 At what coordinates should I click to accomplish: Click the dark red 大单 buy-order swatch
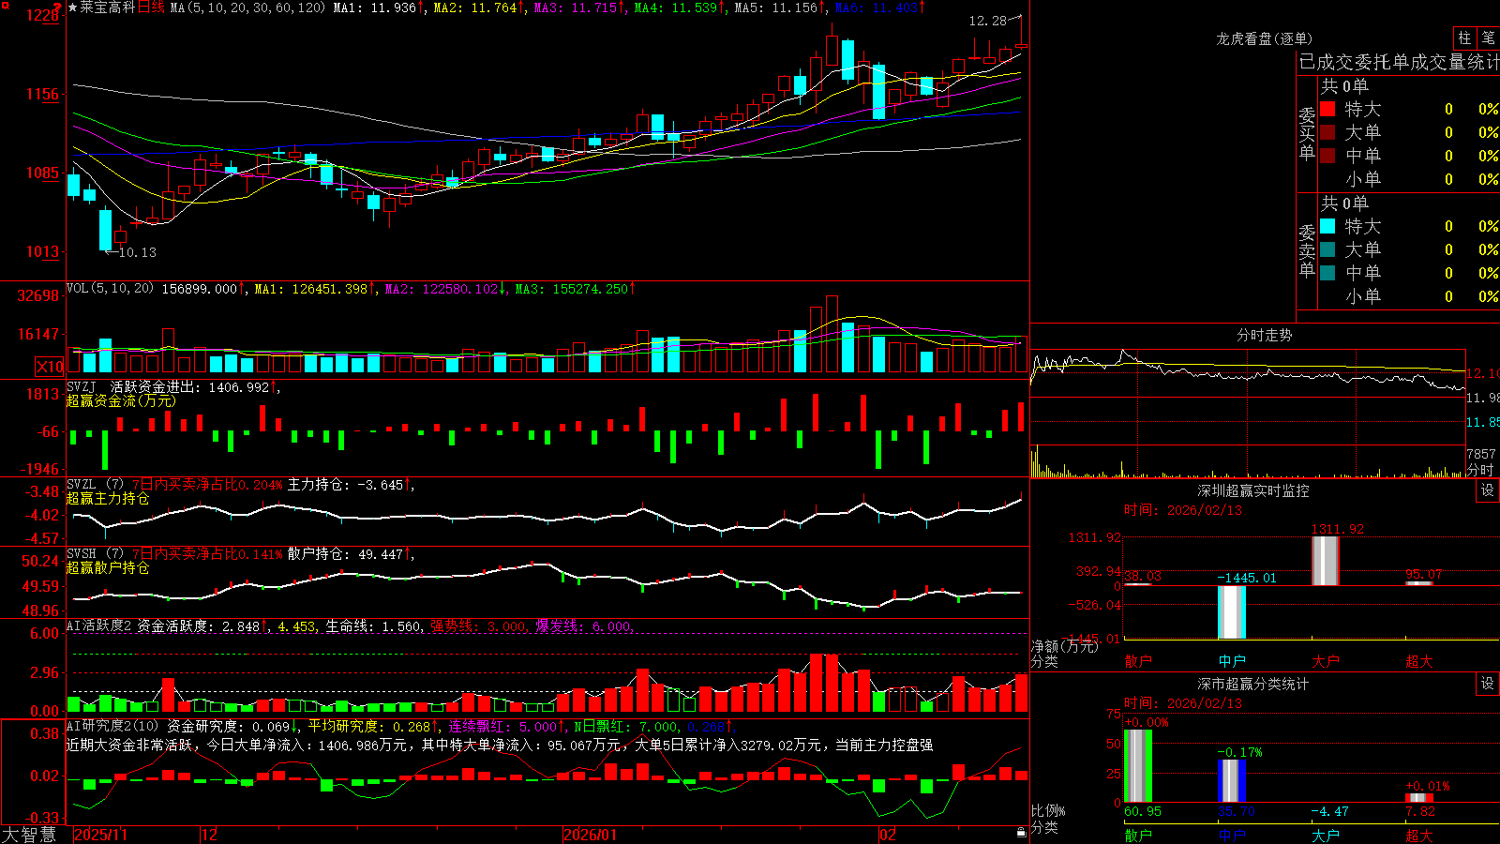point(1327,132)
